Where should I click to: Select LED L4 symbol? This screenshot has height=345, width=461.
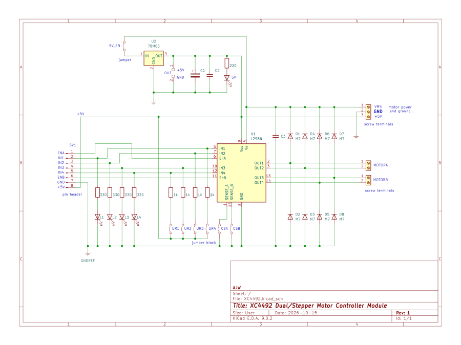134,217
